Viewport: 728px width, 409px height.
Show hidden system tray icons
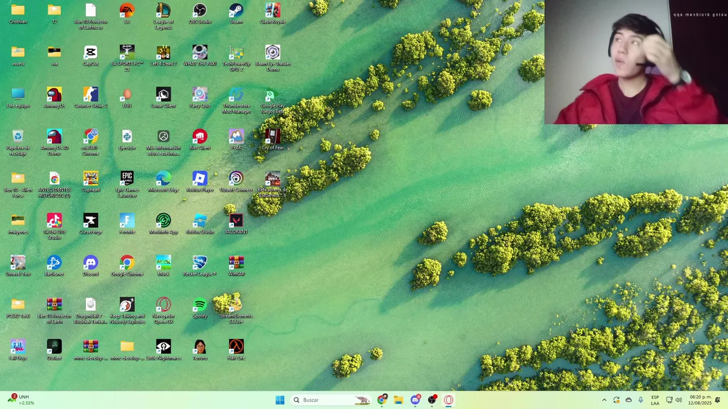click(x=604, y=400)
